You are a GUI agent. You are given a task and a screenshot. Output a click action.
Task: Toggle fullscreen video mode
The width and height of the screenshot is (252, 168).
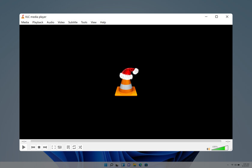[53, 147]
